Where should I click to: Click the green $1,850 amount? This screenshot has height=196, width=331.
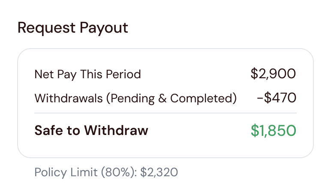273,131
